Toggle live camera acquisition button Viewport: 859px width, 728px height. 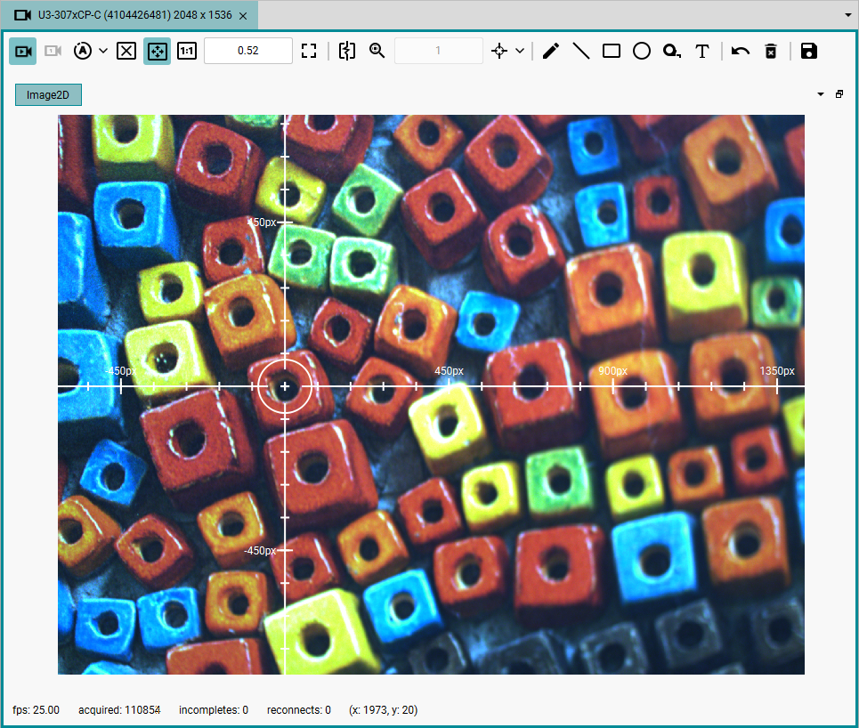pyautogui.click(x=23, y=51)
